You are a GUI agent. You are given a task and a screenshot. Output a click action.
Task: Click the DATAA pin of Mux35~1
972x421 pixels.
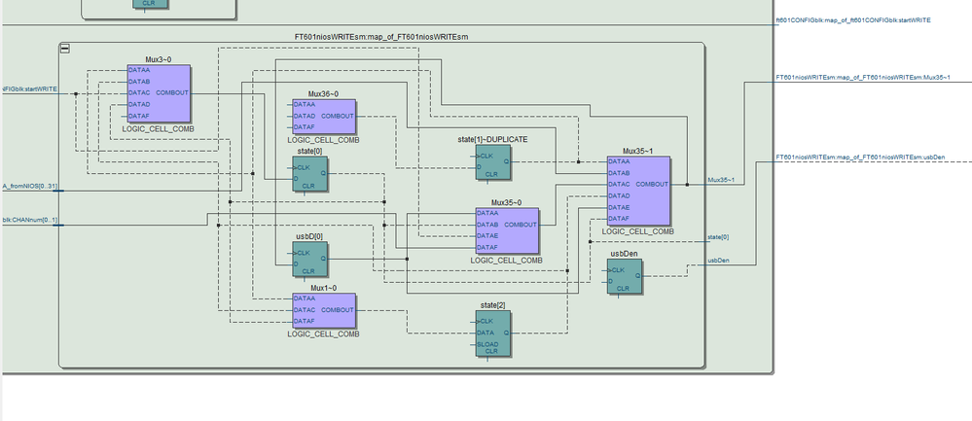point(619,161)
